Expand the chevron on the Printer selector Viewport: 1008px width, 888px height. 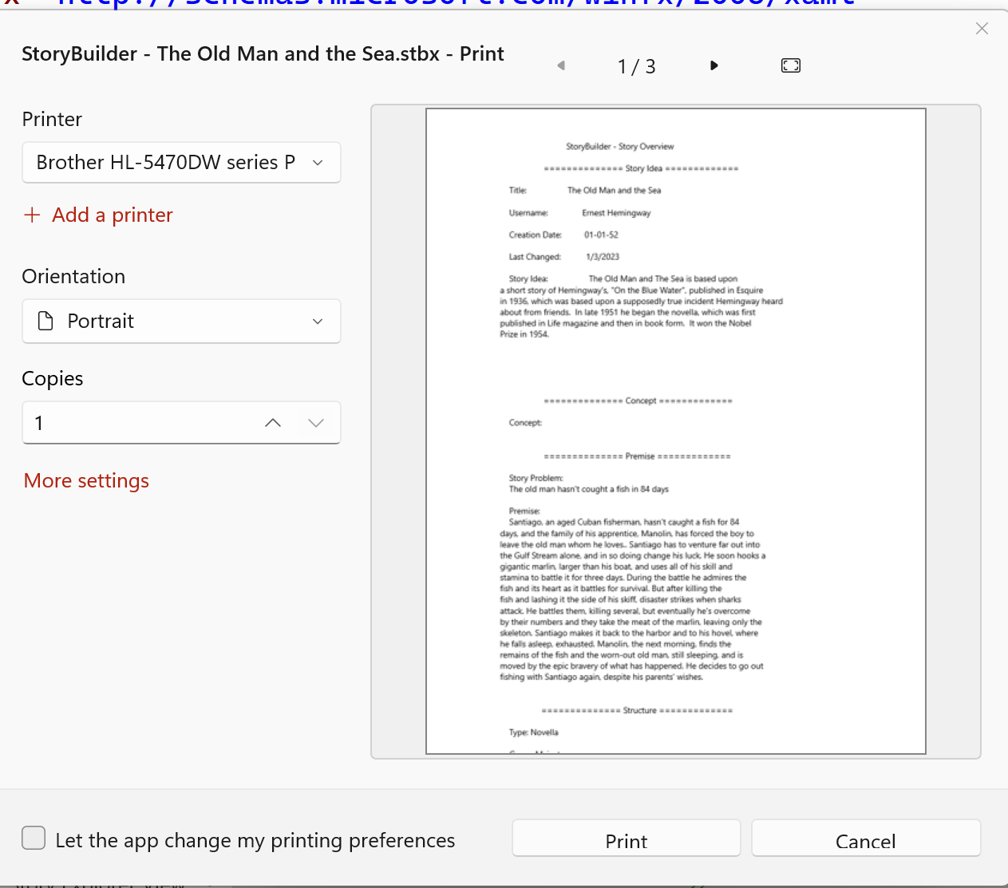318,163
